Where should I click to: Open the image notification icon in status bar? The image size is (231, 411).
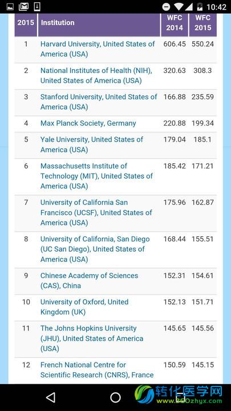10,6
